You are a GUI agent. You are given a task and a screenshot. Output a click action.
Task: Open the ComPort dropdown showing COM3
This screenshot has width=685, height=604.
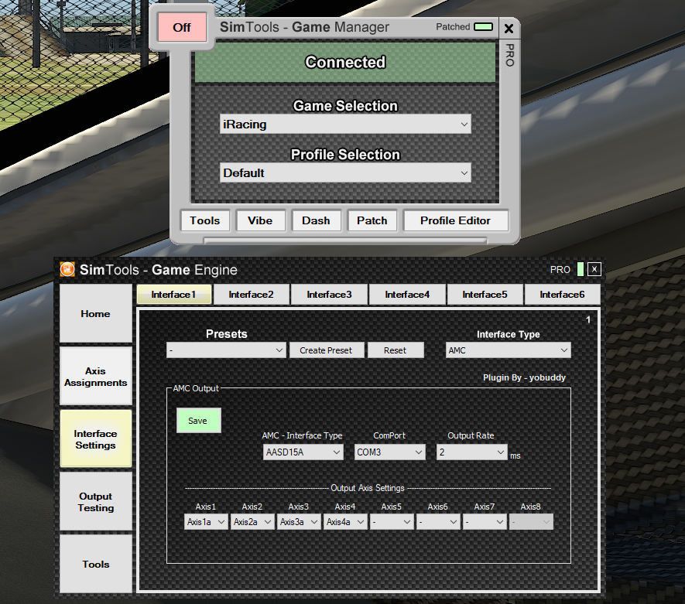click(389, 452)
